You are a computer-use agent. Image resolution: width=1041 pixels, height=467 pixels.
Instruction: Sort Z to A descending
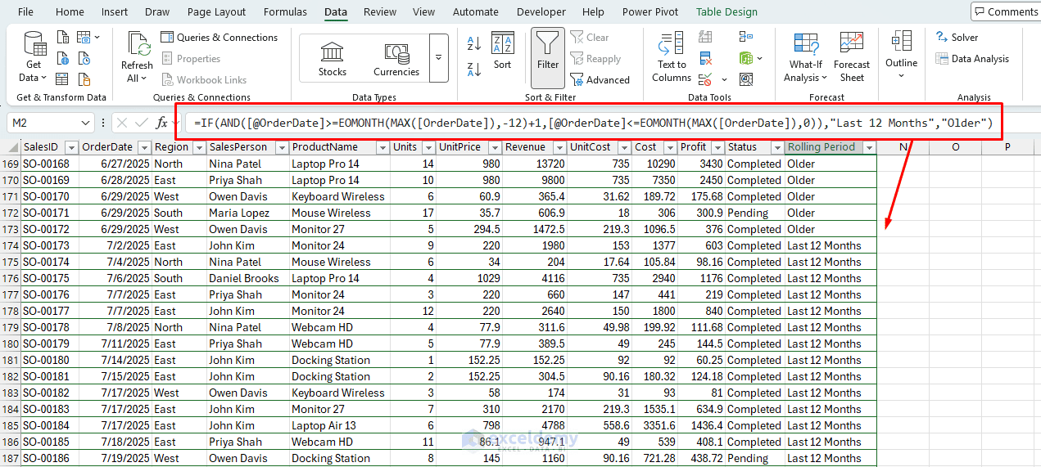[474, 68]
